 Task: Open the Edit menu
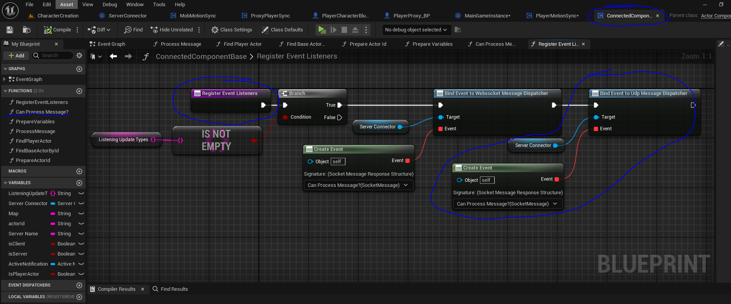[x=47, y=5]
